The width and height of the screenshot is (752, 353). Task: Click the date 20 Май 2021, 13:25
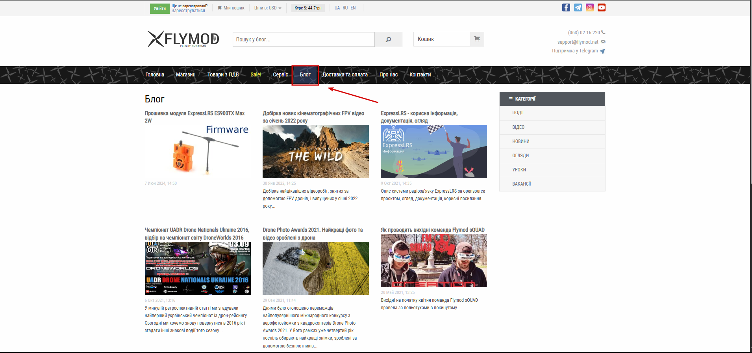[x=398, y=293]
